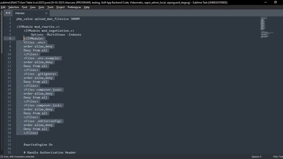Open the Edit menu

(3, 8)
